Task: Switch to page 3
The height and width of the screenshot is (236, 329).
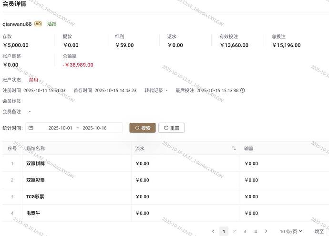Action: (x=245, y=231)
